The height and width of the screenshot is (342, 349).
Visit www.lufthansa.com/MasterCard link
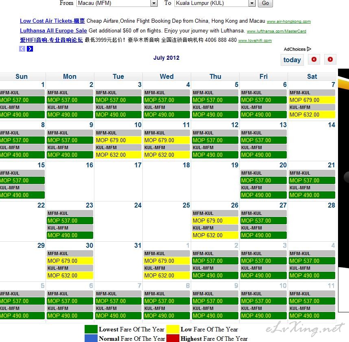277,31
